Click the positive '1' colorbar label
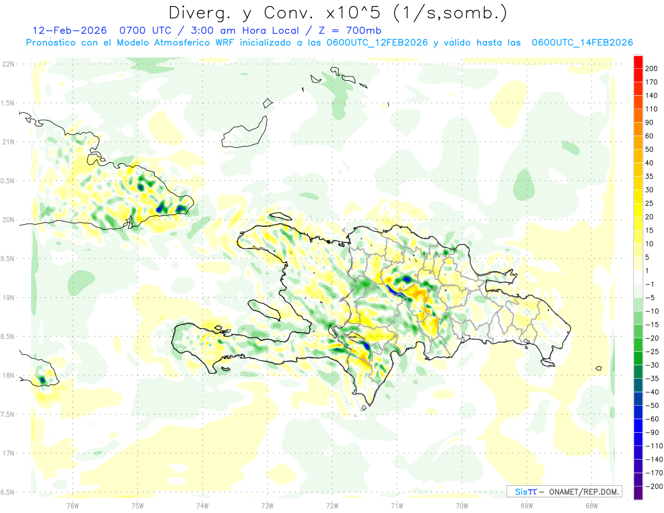664x513 pixels. pyautogui.click(x=648, y=271)
